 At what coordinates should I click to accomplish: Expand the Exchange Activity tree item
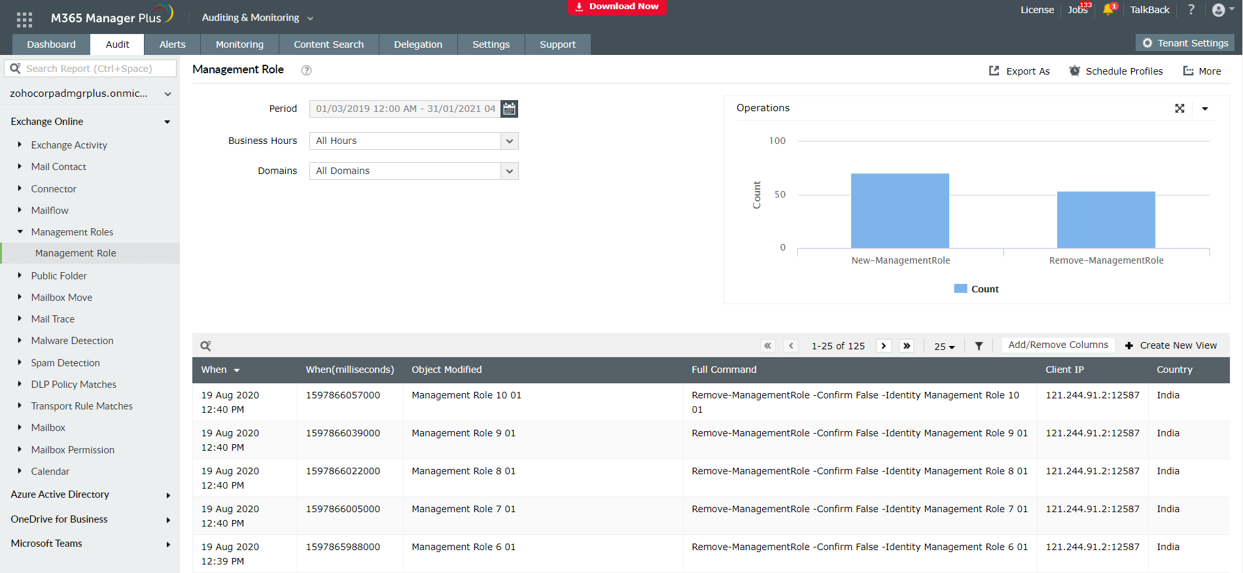click(x=20, y=145)
